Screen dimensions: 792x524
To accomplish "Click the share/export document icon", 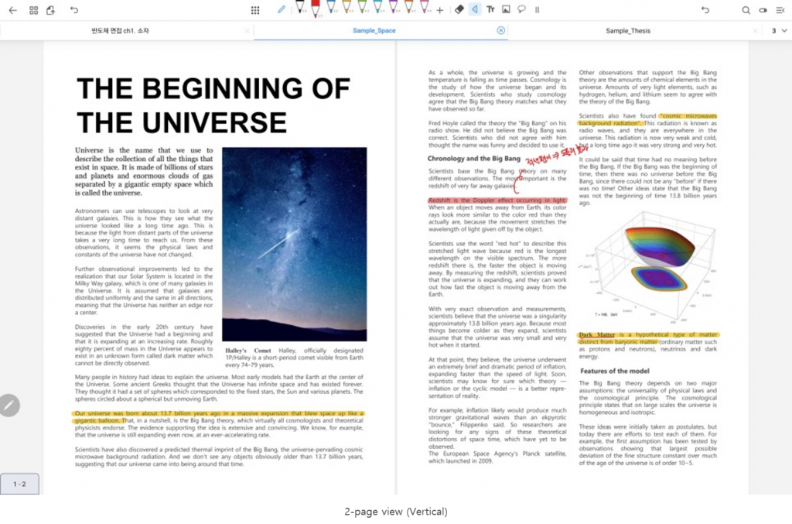I will pyautogui.click(x=50, y=10).
